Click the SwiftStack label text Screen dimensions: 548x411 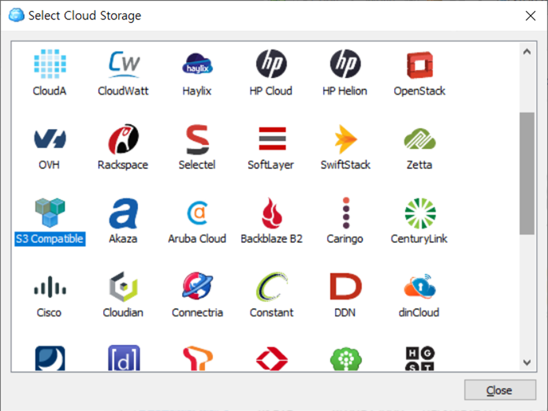click(345, 165)
